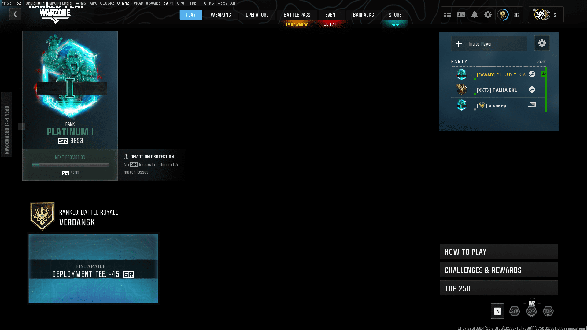This screenshot has width=587, height=330.
Task: Open the grid menu icon in top bar
Action: pos(448,15)
